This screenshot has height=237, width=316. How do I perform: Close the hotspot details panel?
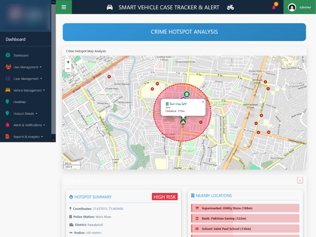coord(300,180)
